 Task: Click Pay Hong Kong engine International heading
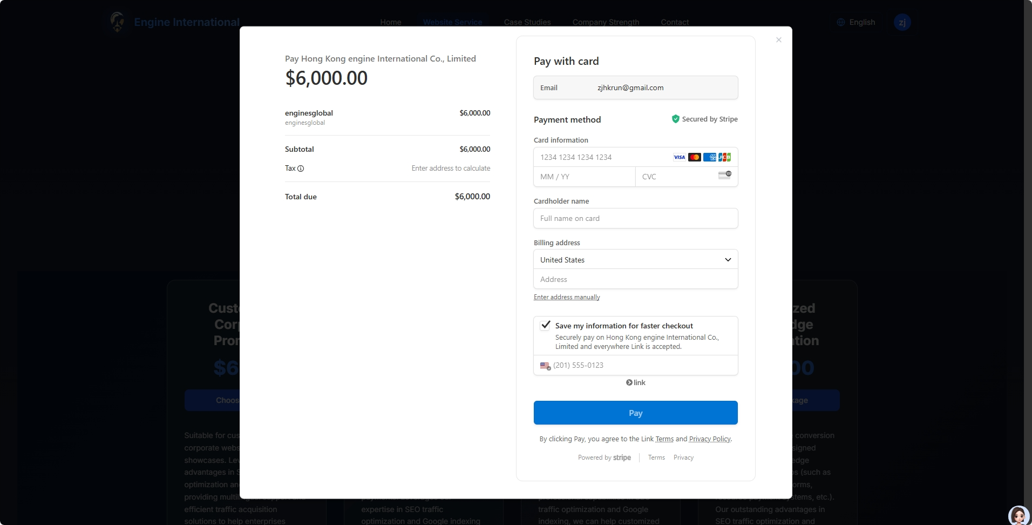click(381, 59)
